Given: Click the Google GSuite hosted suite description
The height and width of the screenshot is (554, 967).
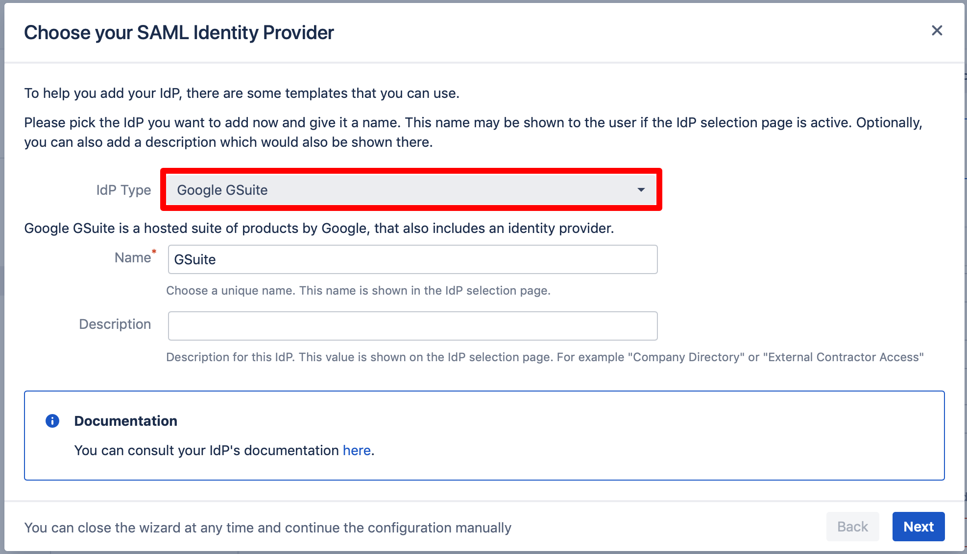Looking at the screenshot, I should tap(319, 228).
